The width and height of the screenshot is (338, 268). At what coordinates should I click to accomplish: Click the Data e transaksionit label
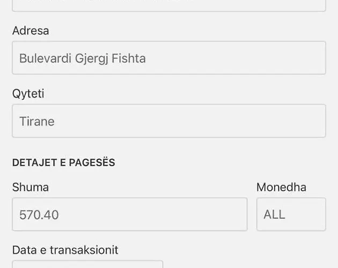(65, 250)
